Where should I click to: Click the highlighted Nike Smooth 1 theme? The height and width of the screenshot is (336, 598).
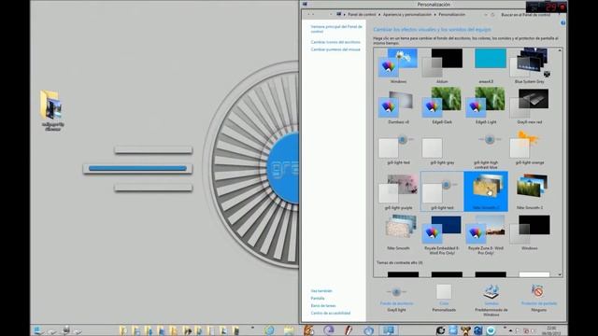click(x=486, y=191)
